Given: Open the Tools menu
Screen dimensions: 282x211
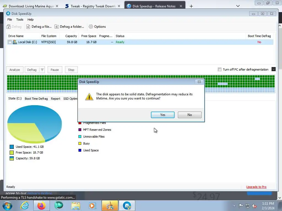Looking at the screenshot, I should (x=20, y=20).
